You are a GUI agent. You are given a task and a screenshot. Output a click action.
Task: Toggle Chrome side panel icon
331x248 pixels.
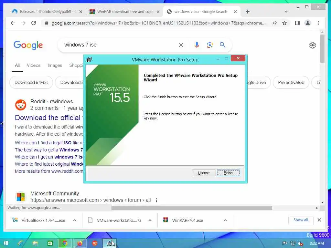click(297, 23)
